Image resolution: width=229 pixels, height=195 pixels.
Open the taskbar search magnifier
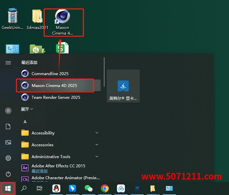24,188
